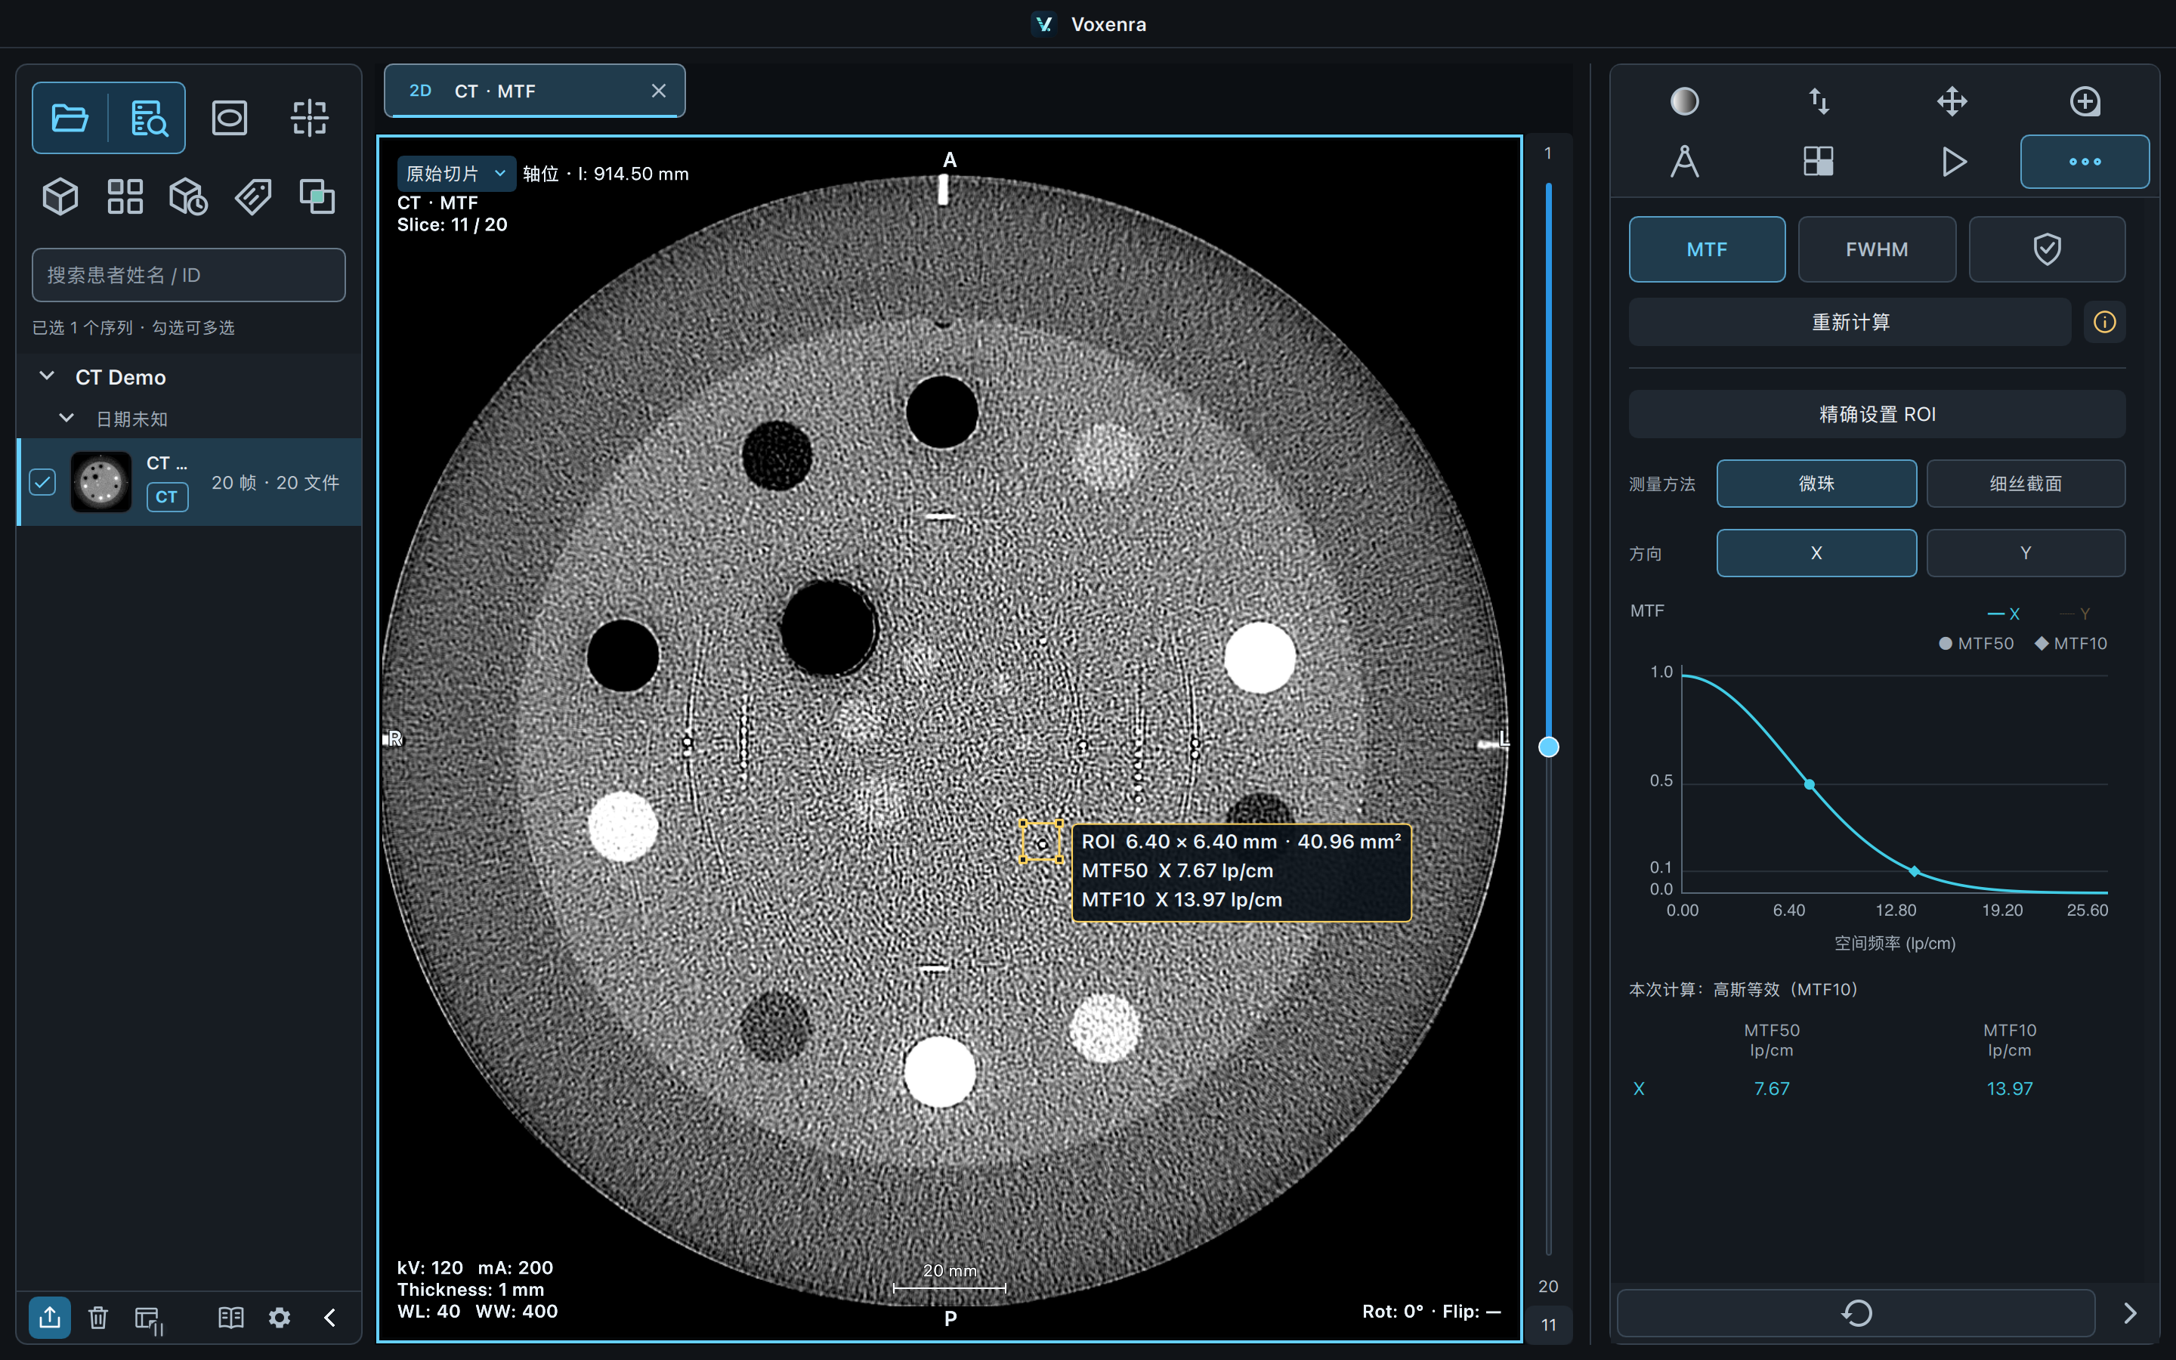Switch to the FWHM tab
This screenshot has width=2176, height=1360.
click(x=1877, y=249)
